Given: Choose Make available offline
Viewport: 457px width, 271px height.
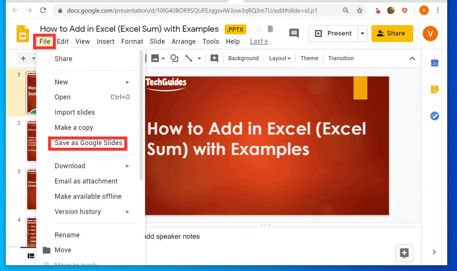Looking at the screenshot, I should click(88, 196).
